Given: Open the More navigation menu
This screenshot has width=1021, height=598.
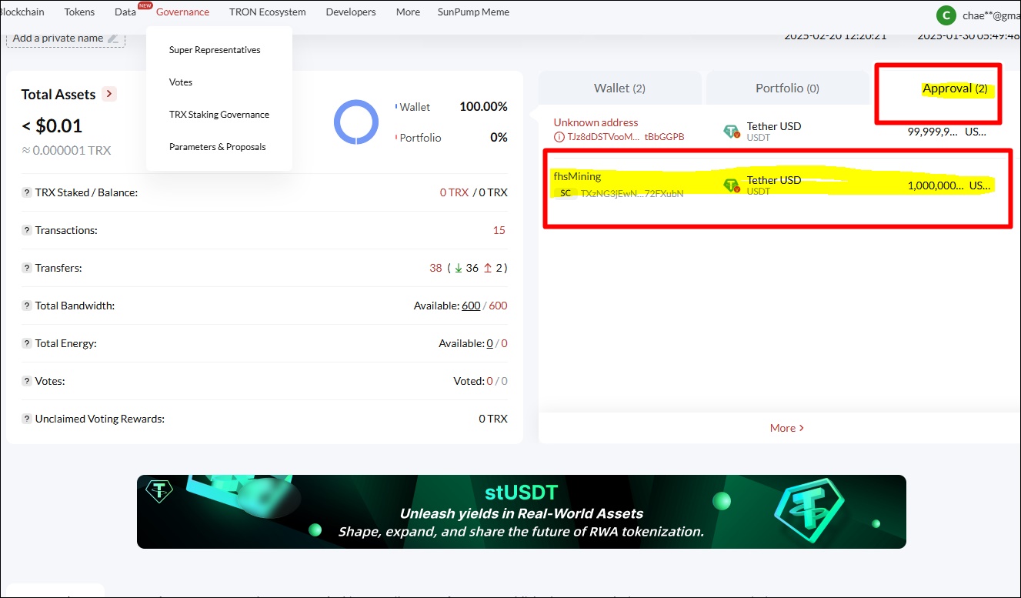Looking at the screenshot, I should [408, 12].
